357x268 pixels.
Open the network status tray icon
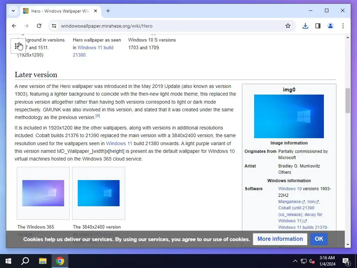coord(304,261)
